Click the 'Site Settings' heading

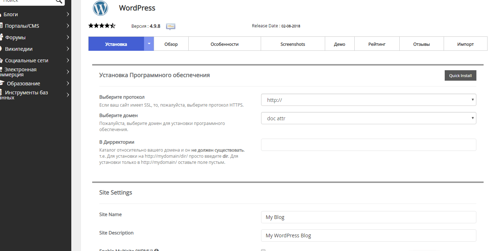click(116, 192)
